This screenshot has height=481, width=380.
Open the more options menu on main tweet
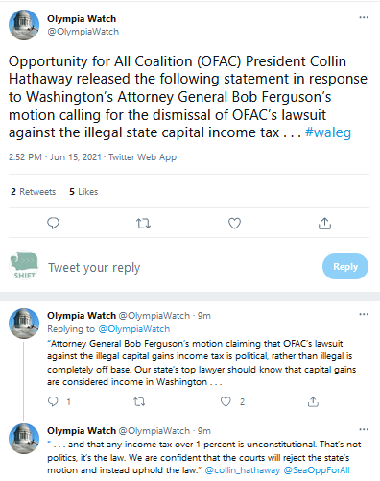click(364, 17)
